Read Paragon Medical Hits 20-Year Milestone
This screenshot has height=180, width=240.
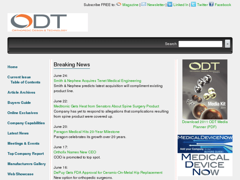coord(86,132)
